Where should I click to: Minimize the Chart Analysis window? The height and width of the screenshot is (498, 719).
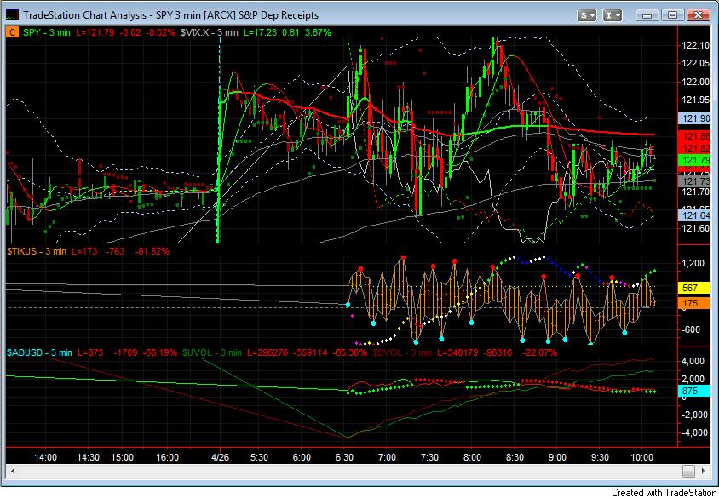pyautogui.click(x=647, y=15)
